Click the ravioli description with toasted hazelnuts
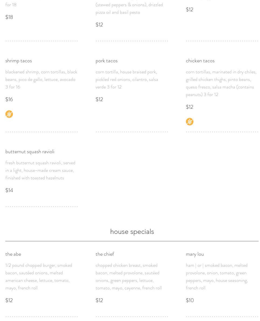Viewport: 260px width, 321px height. point(40,170)
